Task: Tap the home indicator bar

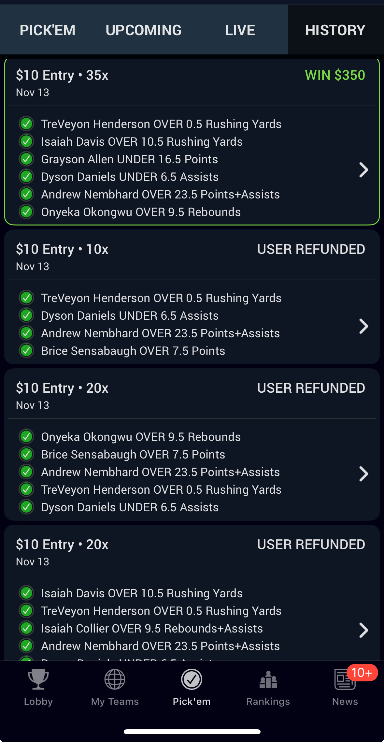Action: (192, 732)
